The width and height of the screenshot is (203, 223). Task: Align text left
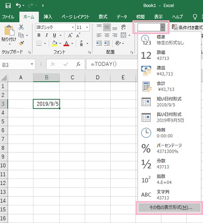(99, 35)
